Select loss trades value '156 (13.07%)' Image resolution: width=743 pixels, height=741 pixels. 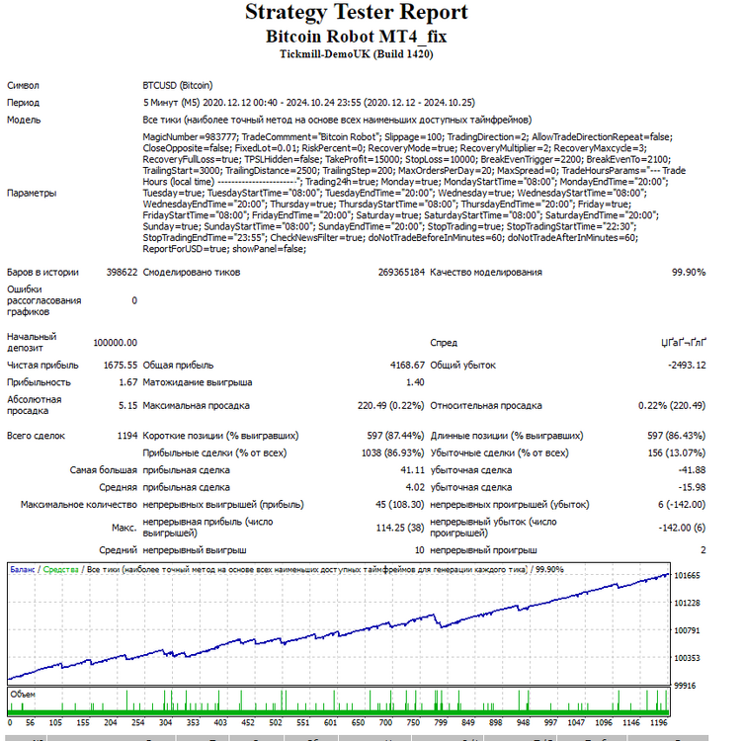click(x=677, y=453)
